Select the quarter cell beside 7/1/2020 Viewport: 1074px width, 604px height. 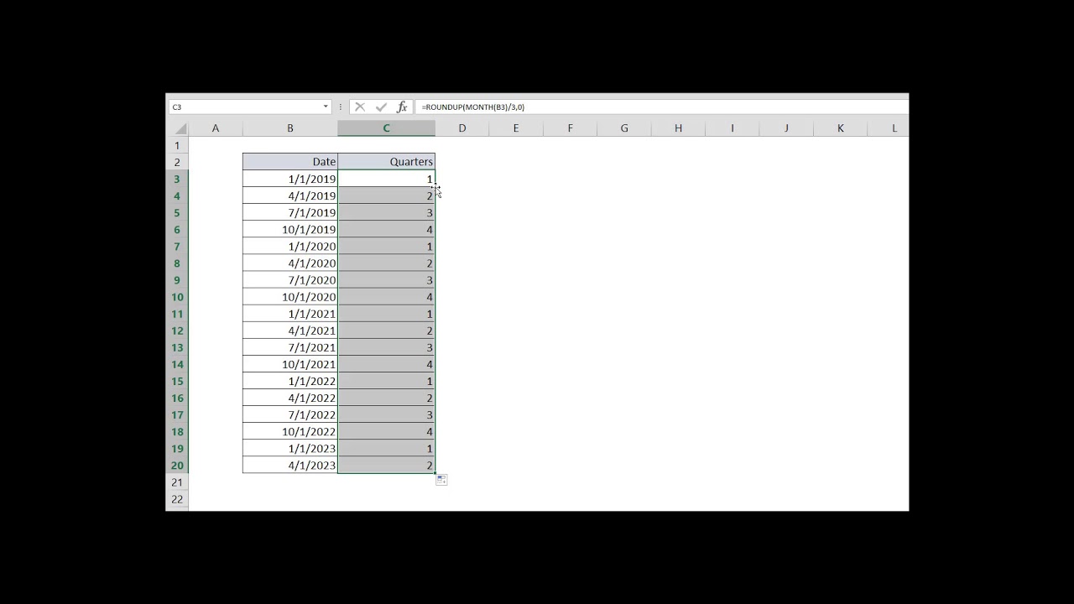click(x=386, y=280)
